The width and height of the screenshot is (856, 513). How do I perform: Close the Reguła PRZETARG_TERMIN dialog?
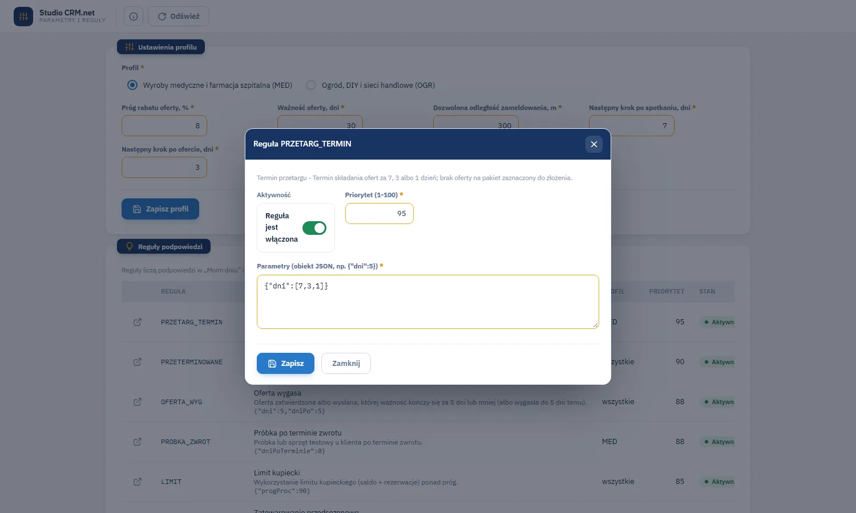594,144
